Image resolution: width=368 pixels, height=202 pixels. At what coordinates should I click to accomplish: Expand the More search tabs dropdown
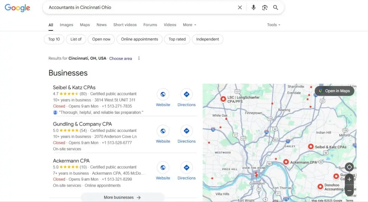189,25
